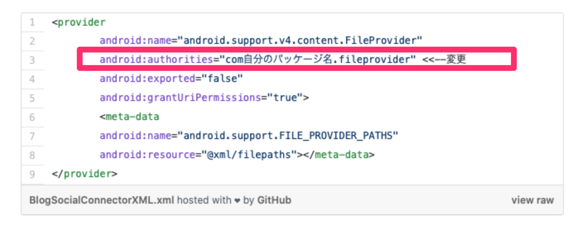Click line number 7 in gutter
The height and width of the screenshot is (226, 573).
(32, 136)
